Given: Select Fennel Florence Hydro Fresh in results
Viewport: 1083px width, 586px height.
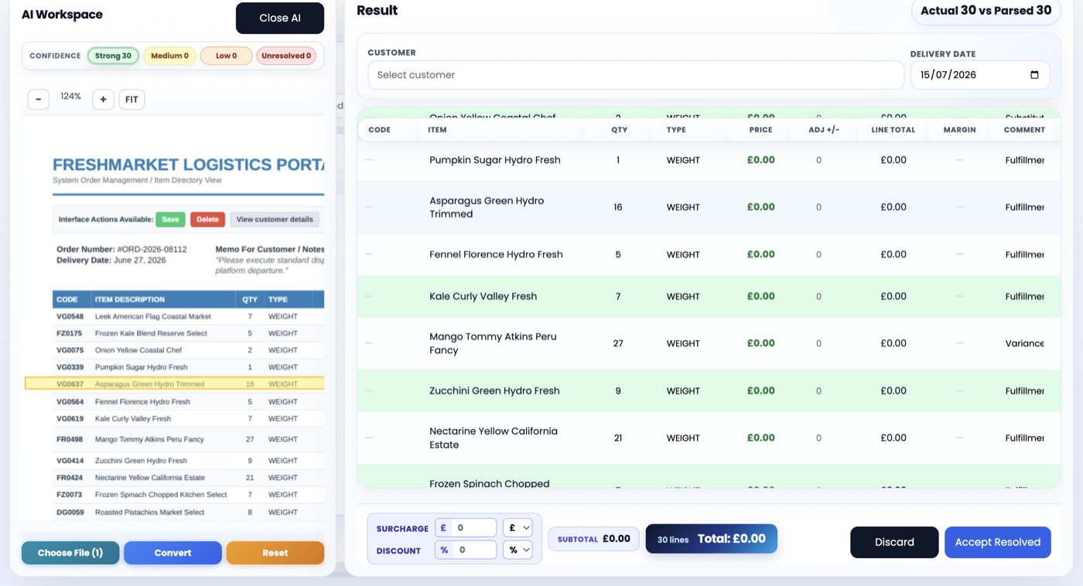Looking at the screenshot, I should tap(709, 254).
